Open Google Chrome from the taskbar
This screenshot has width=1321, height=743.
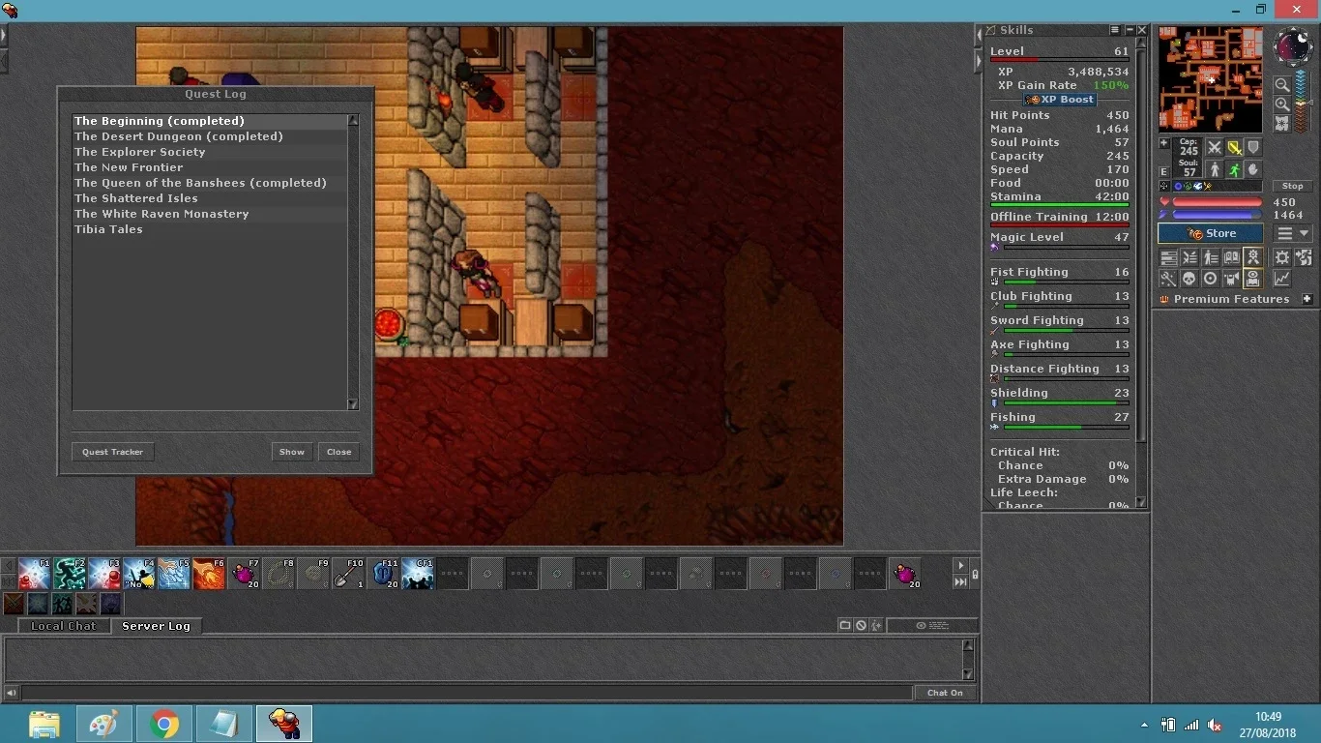click(x=164, y=724)
